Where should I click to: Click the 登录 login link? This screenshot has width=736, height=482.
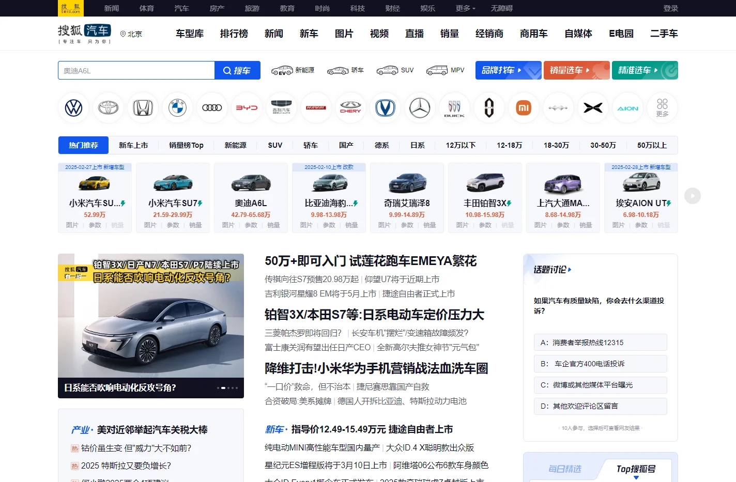671,8
